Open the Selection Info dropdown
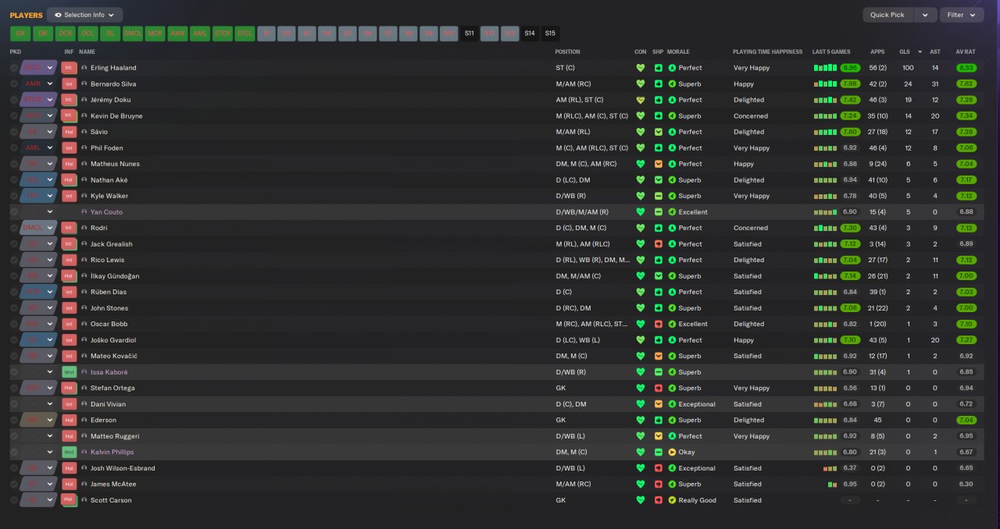The image size is (1000, 529). pos(84,15)
